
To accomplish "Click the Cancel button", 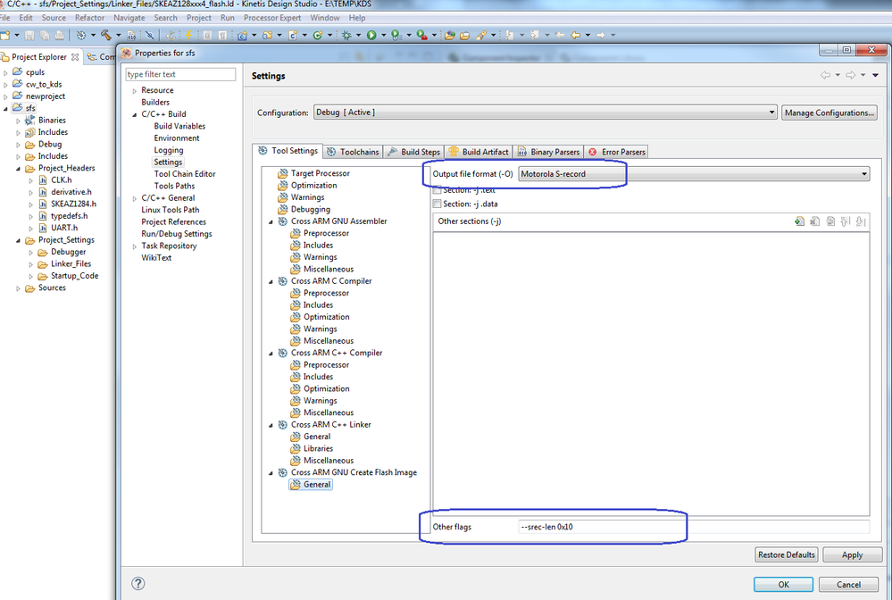I will coord(848,584).
